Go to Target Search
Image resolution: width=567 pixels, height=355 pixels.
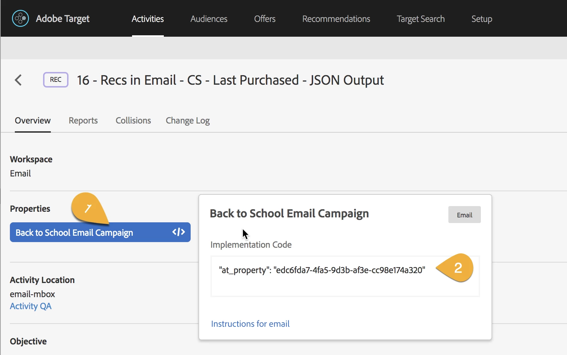click(420, 19)
